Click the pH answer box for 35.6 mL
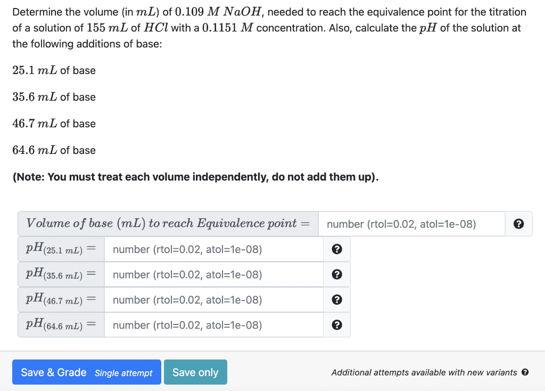Viewport: 545px width, 391px height. pos(213,274)
